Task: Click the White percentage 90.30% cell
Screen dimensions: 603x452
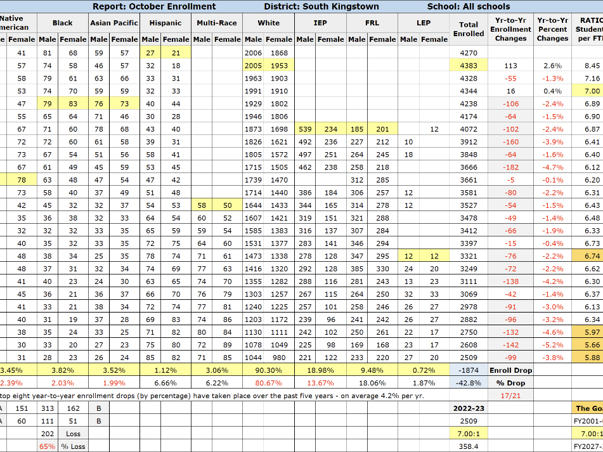Action: (x=268, y=370)
